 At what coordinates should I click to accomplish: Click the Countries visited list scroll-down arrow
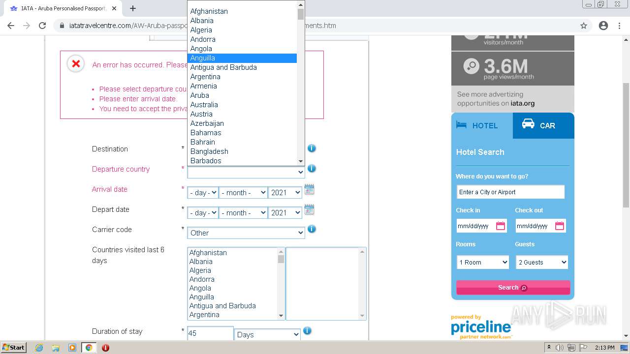tap(281, 316)
